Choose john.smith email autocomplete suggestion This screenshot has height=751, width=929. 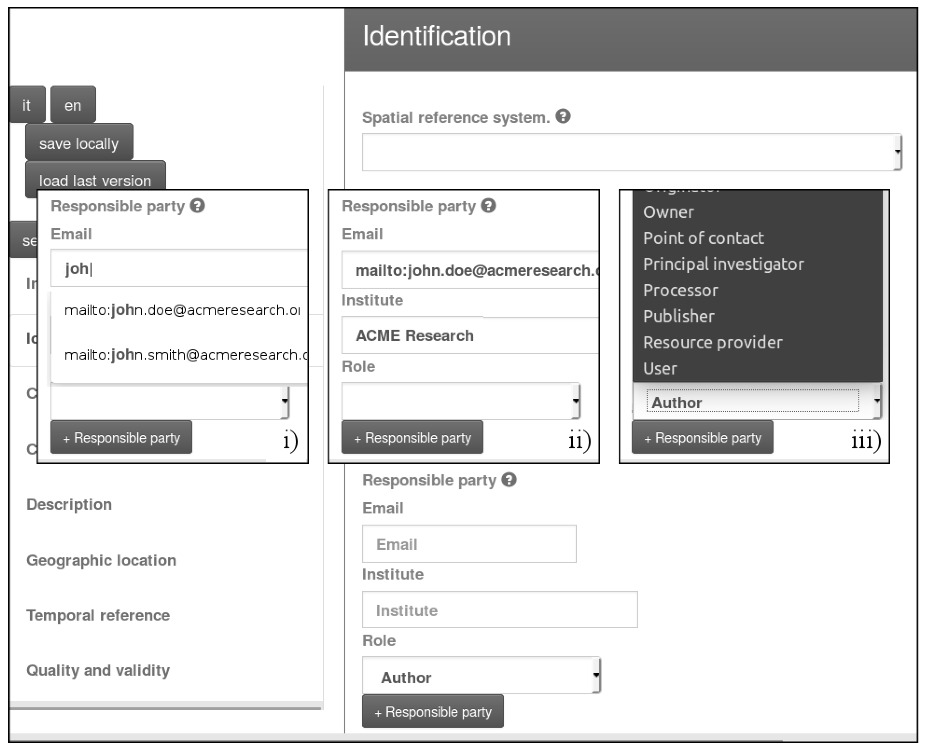click(179, 355)
